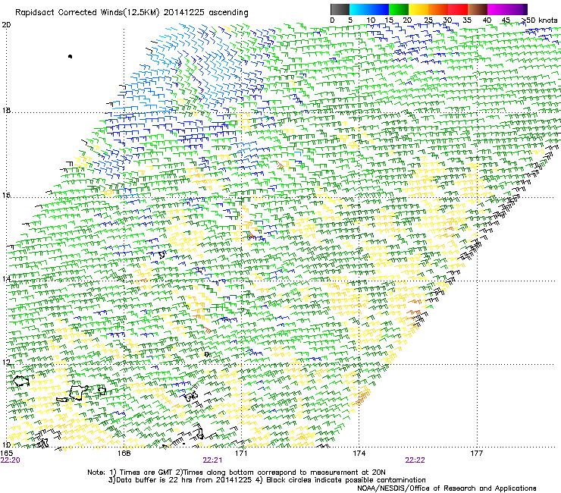This screenshot has height=493, width=561.
Task: Pick the green 15–20 knots legend segment
Action: coord(399,9)
